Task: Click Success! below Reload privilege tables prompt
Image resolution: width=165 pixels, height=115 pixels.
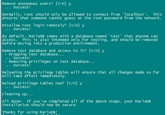Action: click(22, 87)
